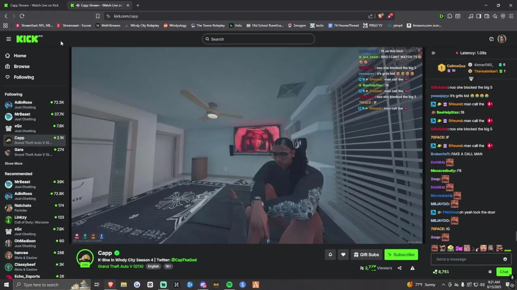Screen dimensions: 517x290
Task: Close the active Capp Stream tab
Action: point(128,5)
